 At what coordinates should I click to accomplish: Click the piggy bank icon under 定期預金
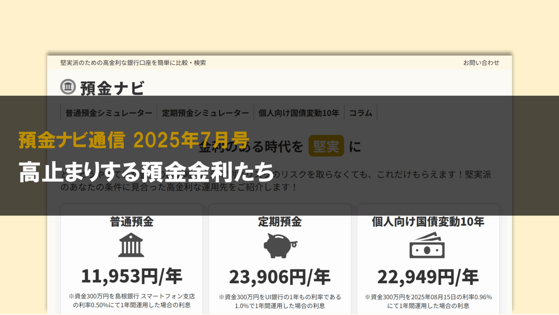tap(280, 246)
